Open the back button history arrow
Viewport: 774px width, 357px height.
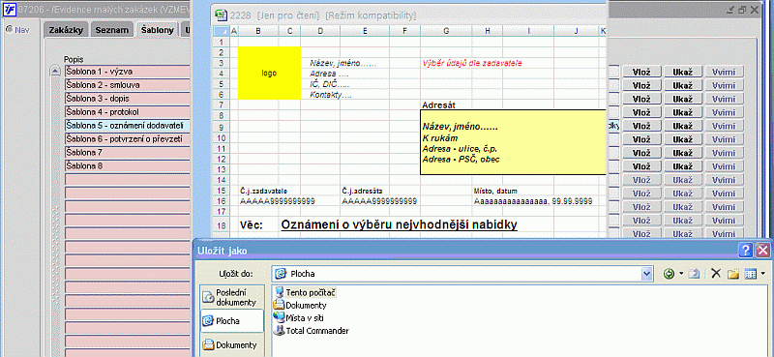(681, 274)
